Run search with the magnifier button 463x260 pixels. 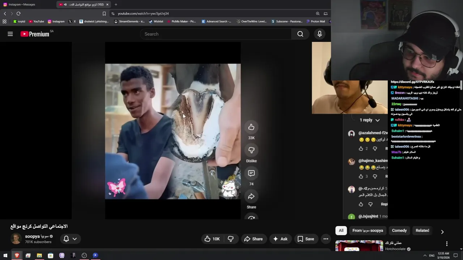click(x=300, y=34)
